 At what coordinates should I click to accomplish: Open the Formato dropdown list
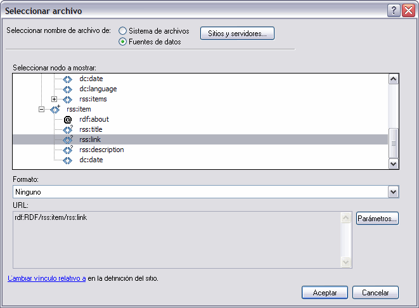393,191
